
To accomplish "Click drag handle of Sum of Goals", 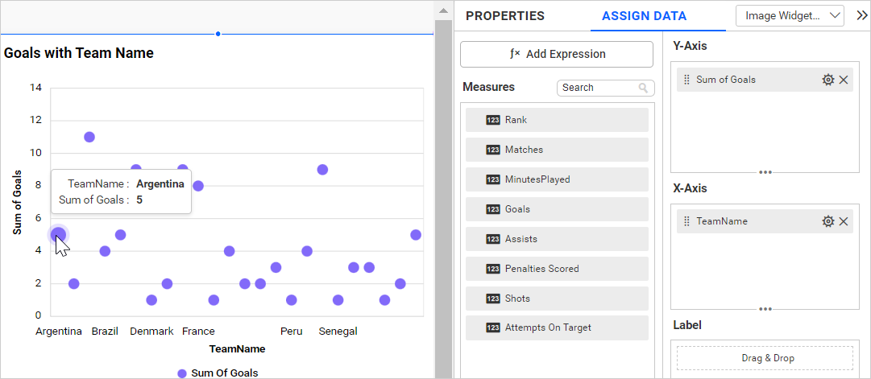I will pos(686,80).
